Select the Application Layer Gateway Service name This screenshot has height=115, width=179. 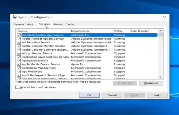tap(46, 57)
